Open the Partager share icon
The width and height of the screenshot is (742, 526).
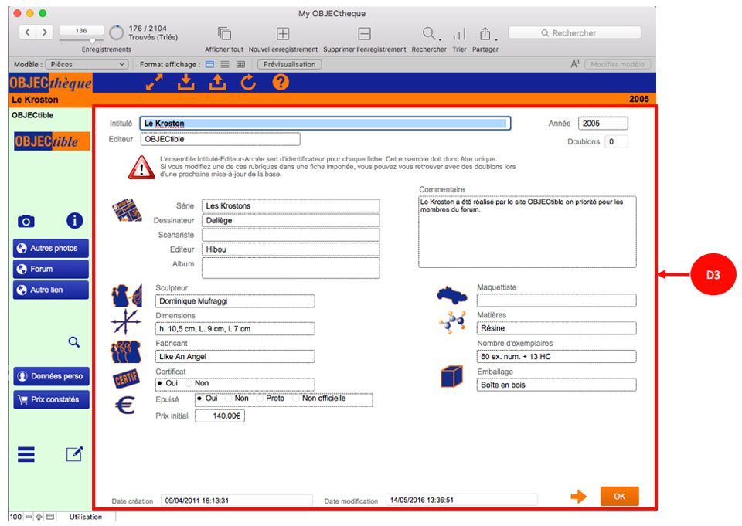tap(485, 33)
